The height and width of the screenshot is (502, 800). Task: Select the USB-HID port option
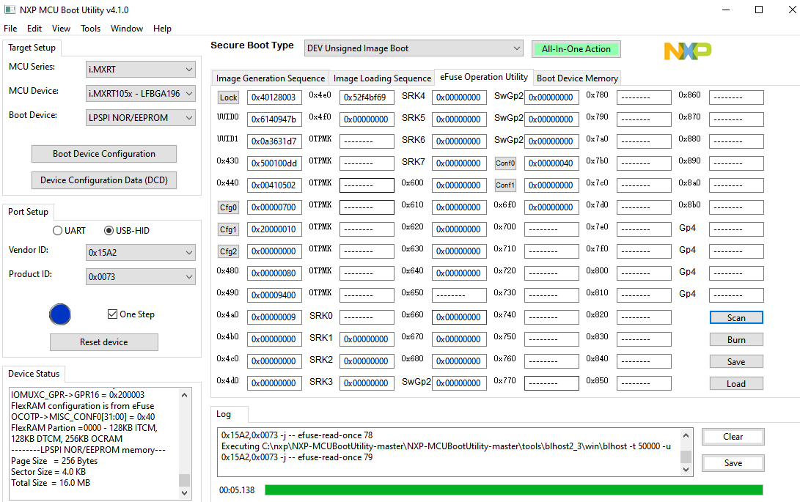[x=108, y=230]
